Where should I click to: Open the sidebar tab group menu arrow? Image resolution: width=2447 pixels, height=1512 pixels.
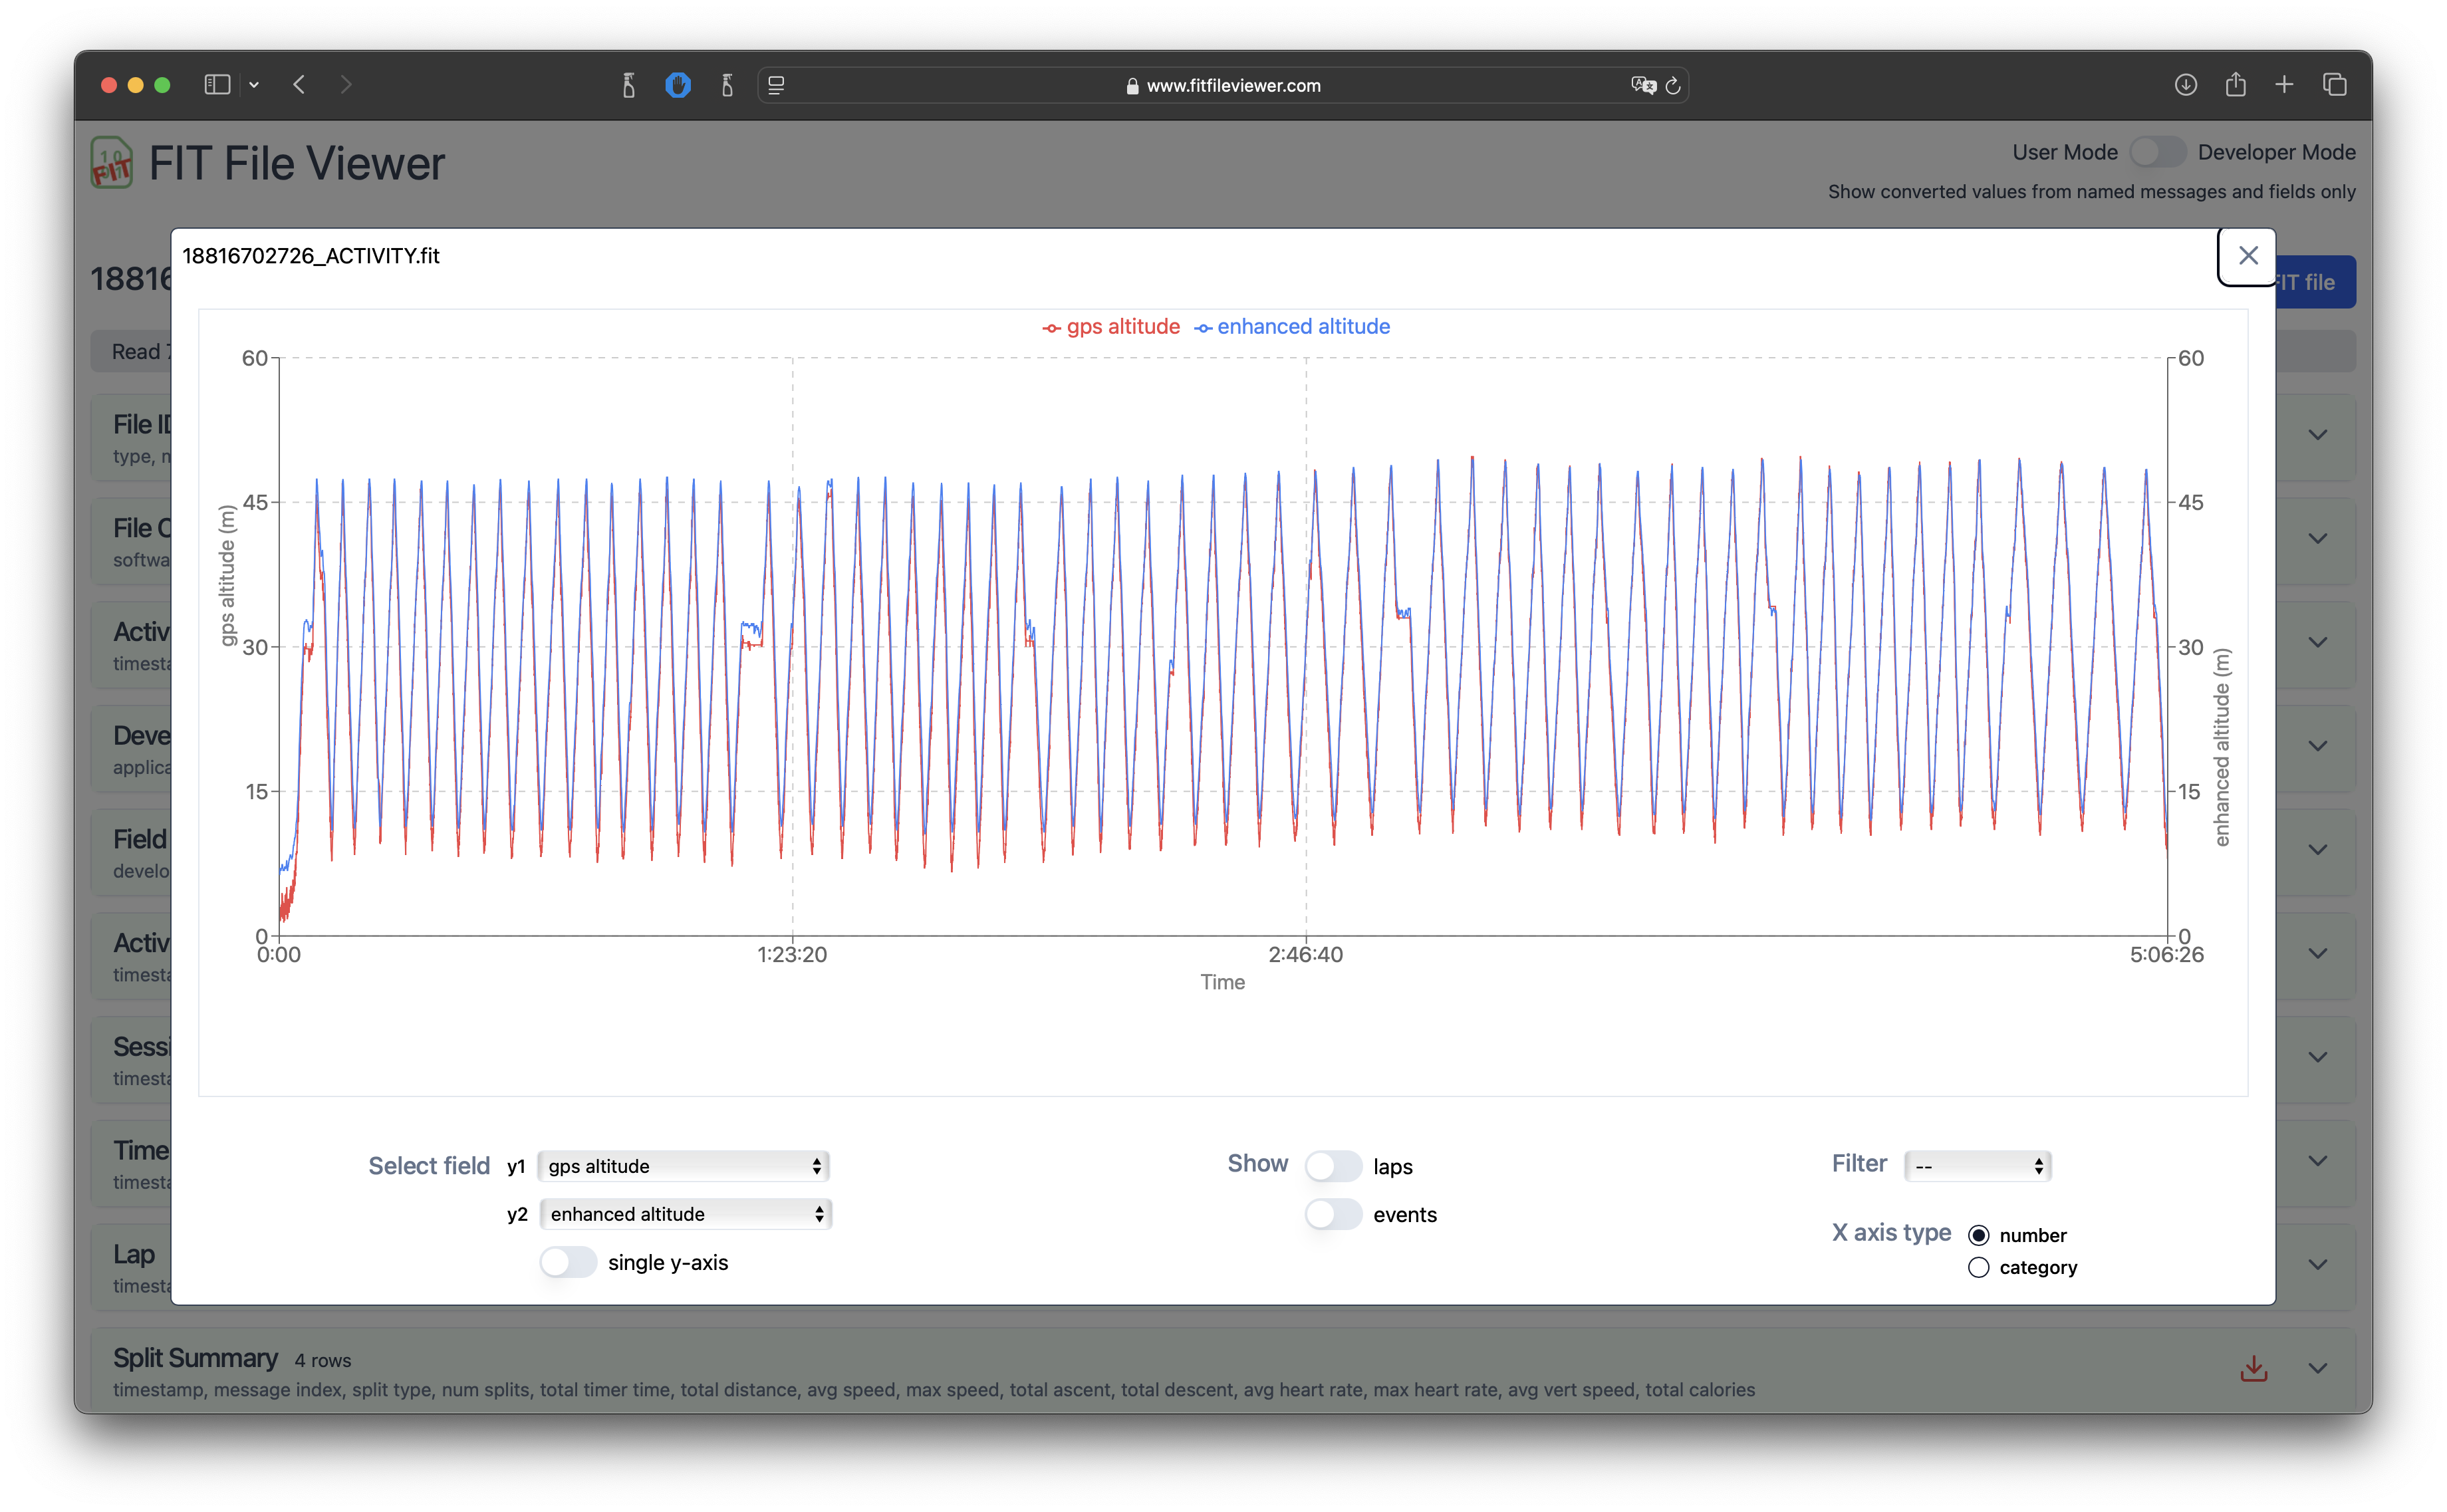click(x=254, y=85)
